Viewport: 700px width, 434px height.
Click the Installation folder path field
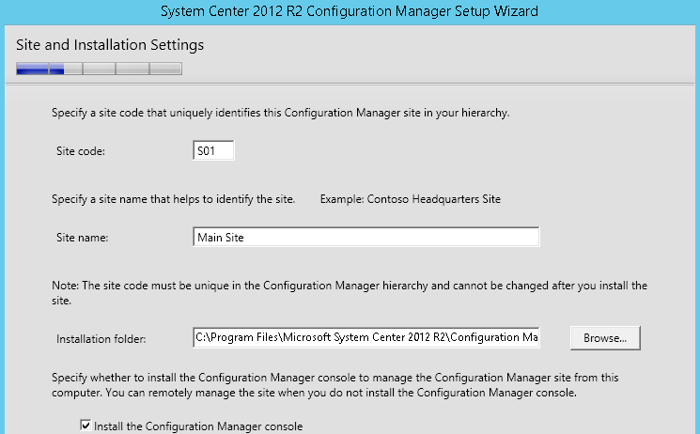coord(366,337)
